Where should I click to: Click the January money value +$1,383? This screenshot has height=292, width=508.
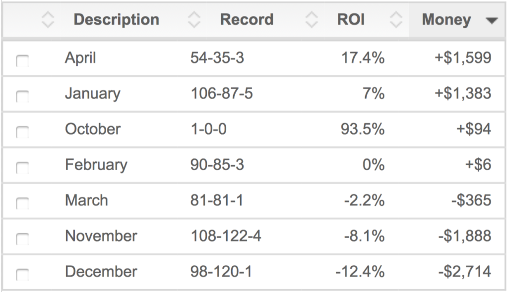(x=463, y=94)
